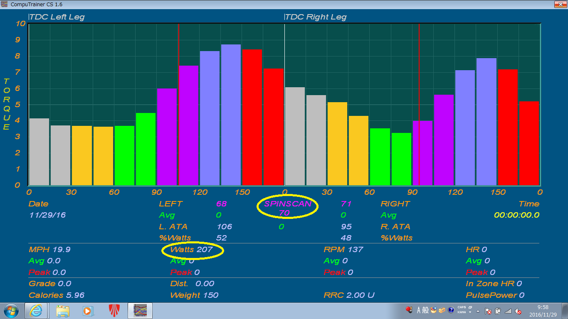Click the 'In Zone HR 0' value
The width and height of the screenshot is (568, 319).
(494, 283)
